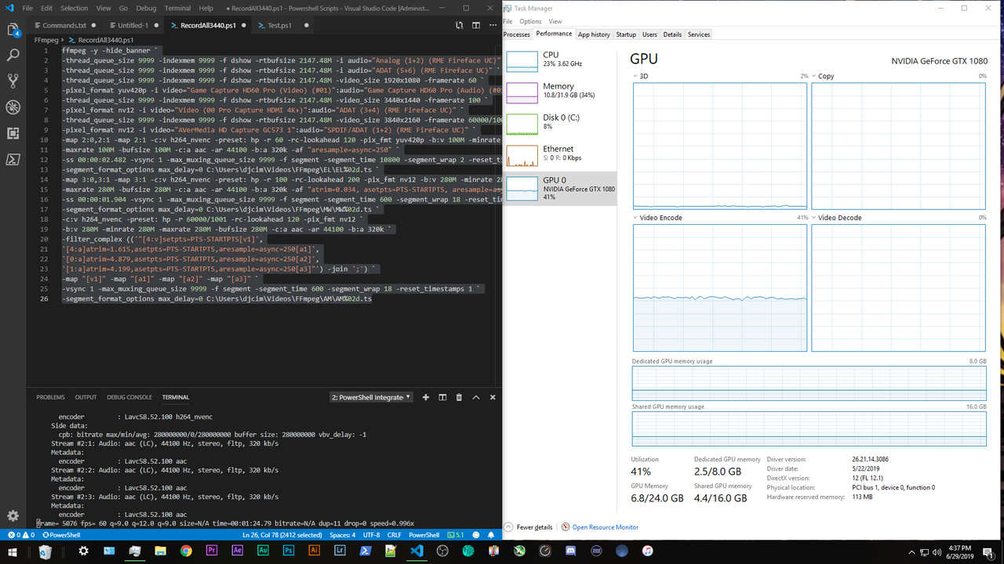Open Adobe Premiere Pro from the taskbar

[212, 551]
